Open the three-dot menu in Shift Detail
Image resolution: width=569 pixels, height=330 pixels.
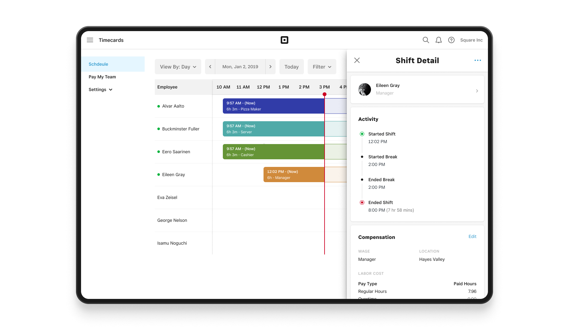click(x=478, y=60)
